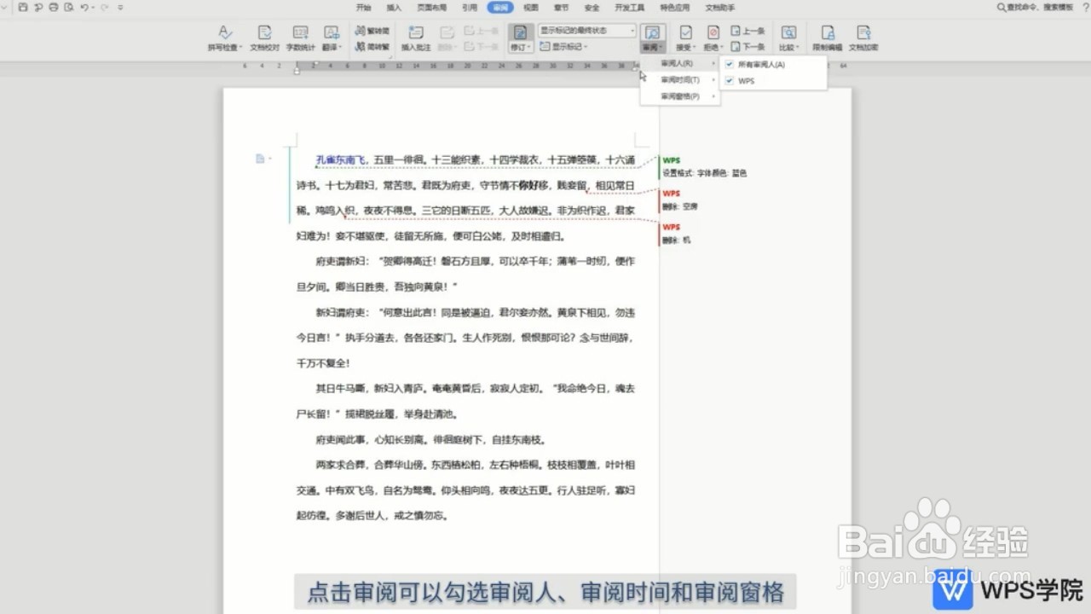Viewport: 1091px width, 614px height.
Task: Expand the 接受 dropdown arrow
Action: (696, 48)
